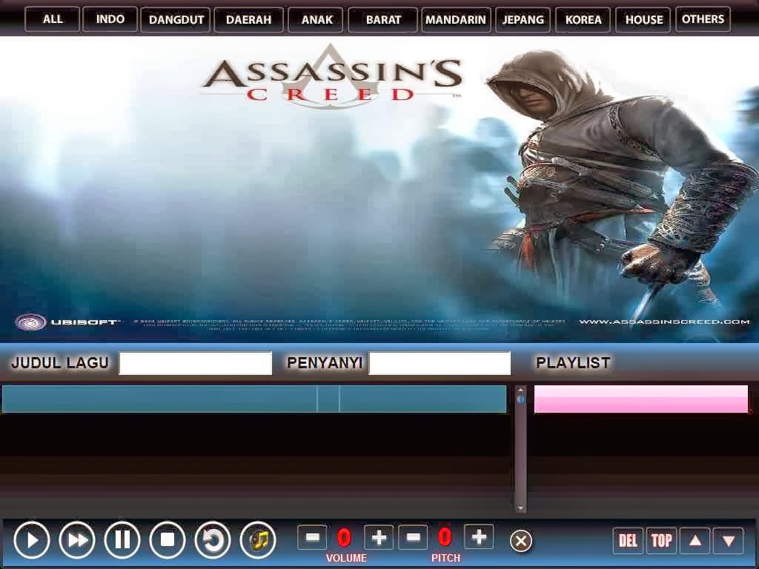Select the pink playlist row
This screenshot has width=759, height=569.
pyautogui.click(x=641, y=399)
